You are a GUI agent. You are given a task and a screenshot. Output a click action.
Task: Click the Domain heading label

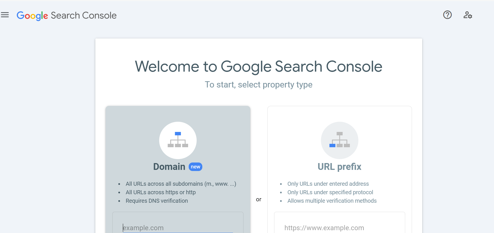[169, 167]
